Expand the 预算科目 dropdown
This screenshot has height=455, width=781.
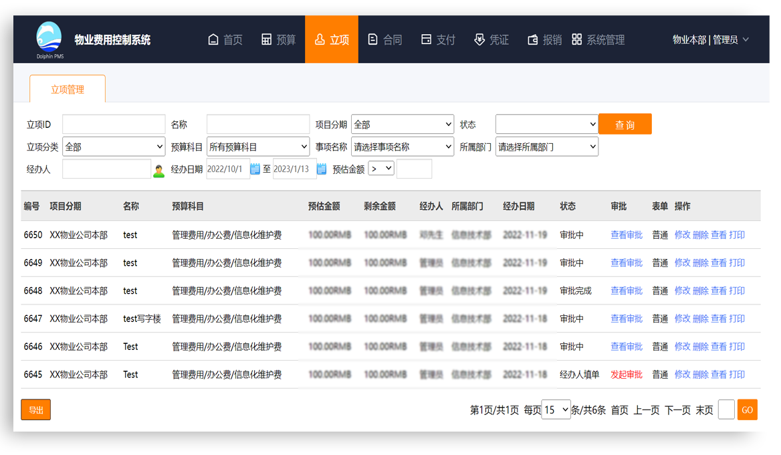258,147
